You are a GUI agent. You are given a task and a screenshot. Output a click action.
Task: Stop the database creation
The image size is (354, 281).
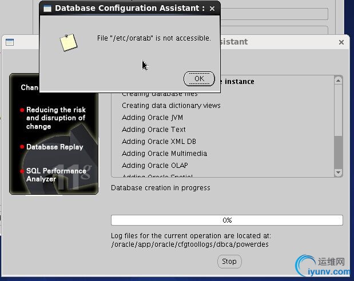coord(229,262)
